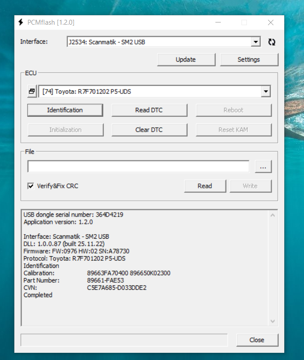This screenshot has height=360, width=304.
Task: Click the Close button at bottom
Action: [x=257, y=340]
